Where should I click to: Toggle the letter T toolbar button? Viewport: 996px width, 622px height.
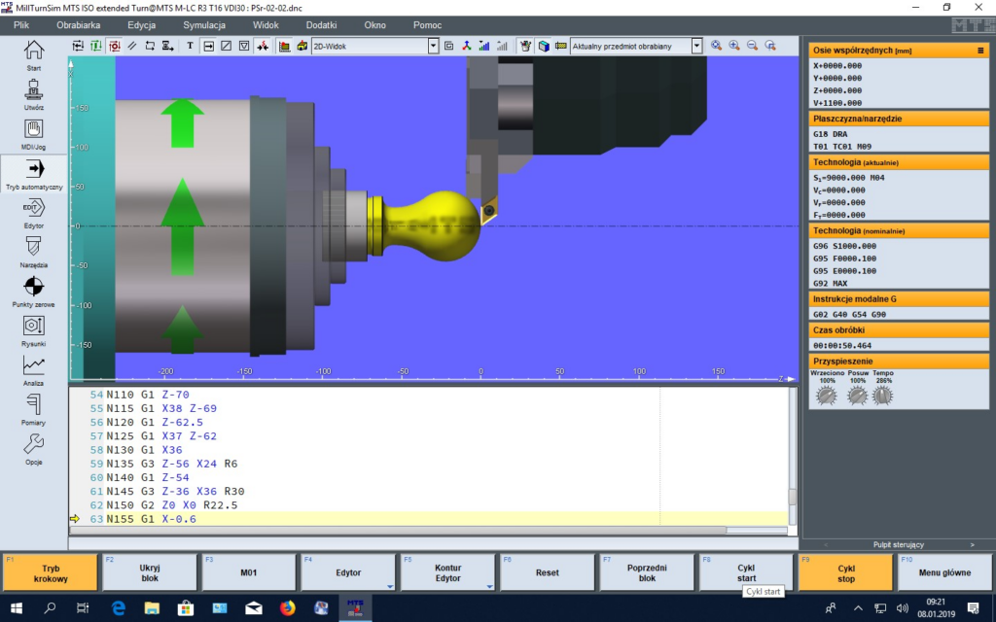[x=190, y=46]
